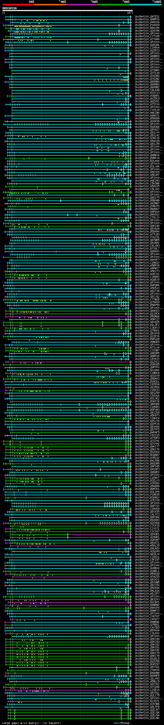
Task: Select the UniRef100_B4NPJ4 label
Action: click(x=147, y=158)
